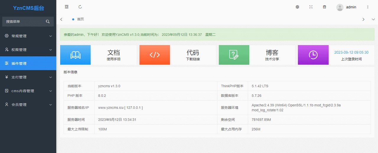Click the yzncms v1.3.0 value

point(109,86)
